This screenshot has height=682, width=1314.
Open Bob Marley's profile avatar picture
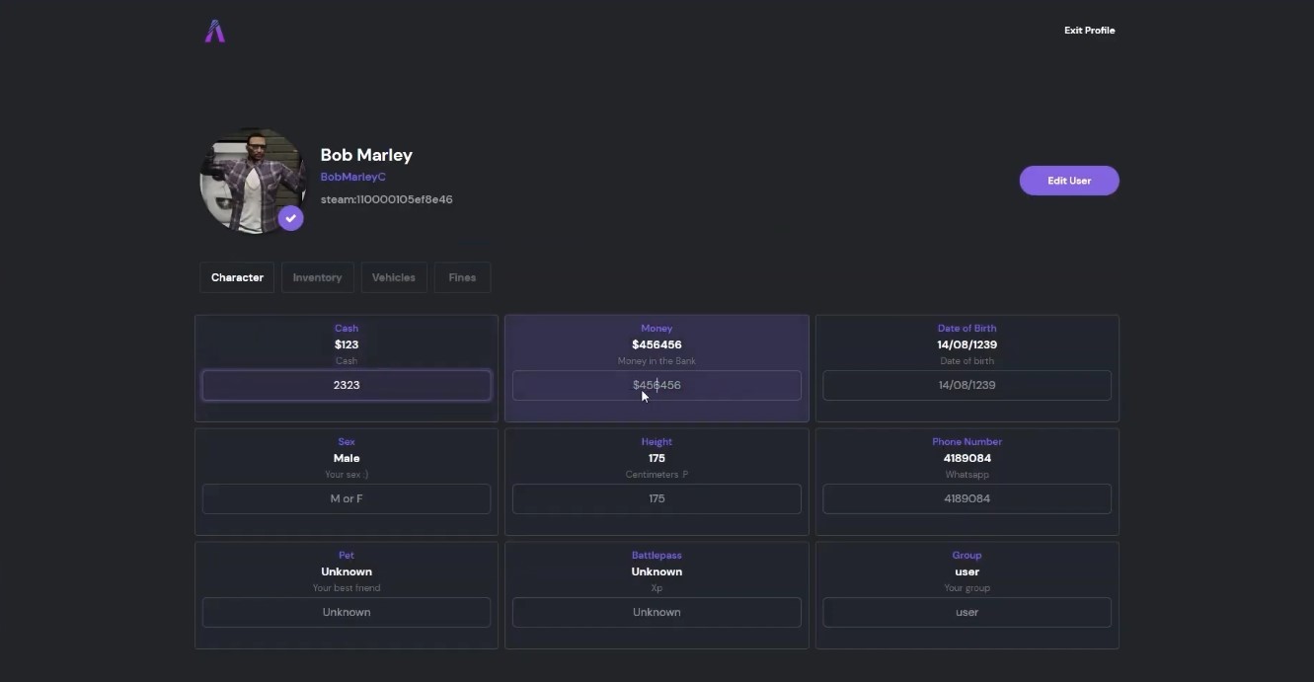[x=253, y=181]
